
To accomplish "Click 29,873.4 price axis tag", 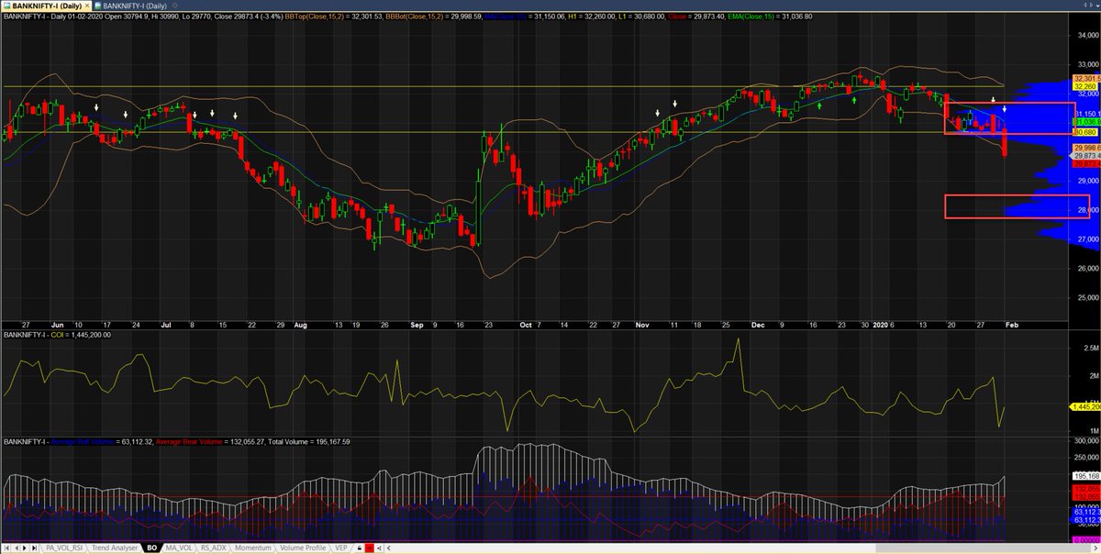I will click(x=1084, y=156).
